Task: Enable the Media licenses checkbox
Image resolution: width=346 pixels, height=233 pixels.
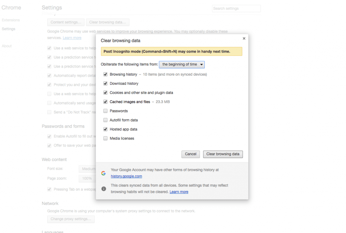Action: (105, 138)
